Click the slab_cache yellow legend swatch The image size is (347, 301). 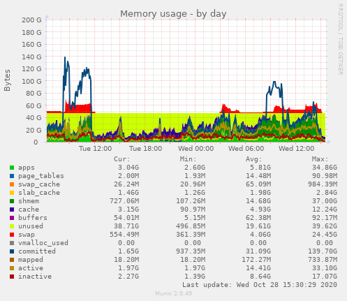(12, 193)
